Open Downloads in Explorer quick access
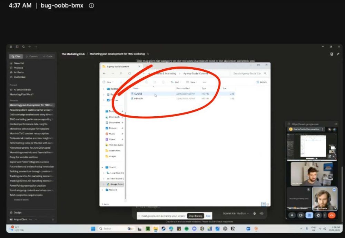The height and width of the screenshot is (238, 345). (x=114, y=117)
